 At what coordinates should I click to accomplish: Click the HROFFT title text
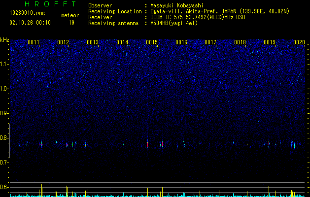51,4
